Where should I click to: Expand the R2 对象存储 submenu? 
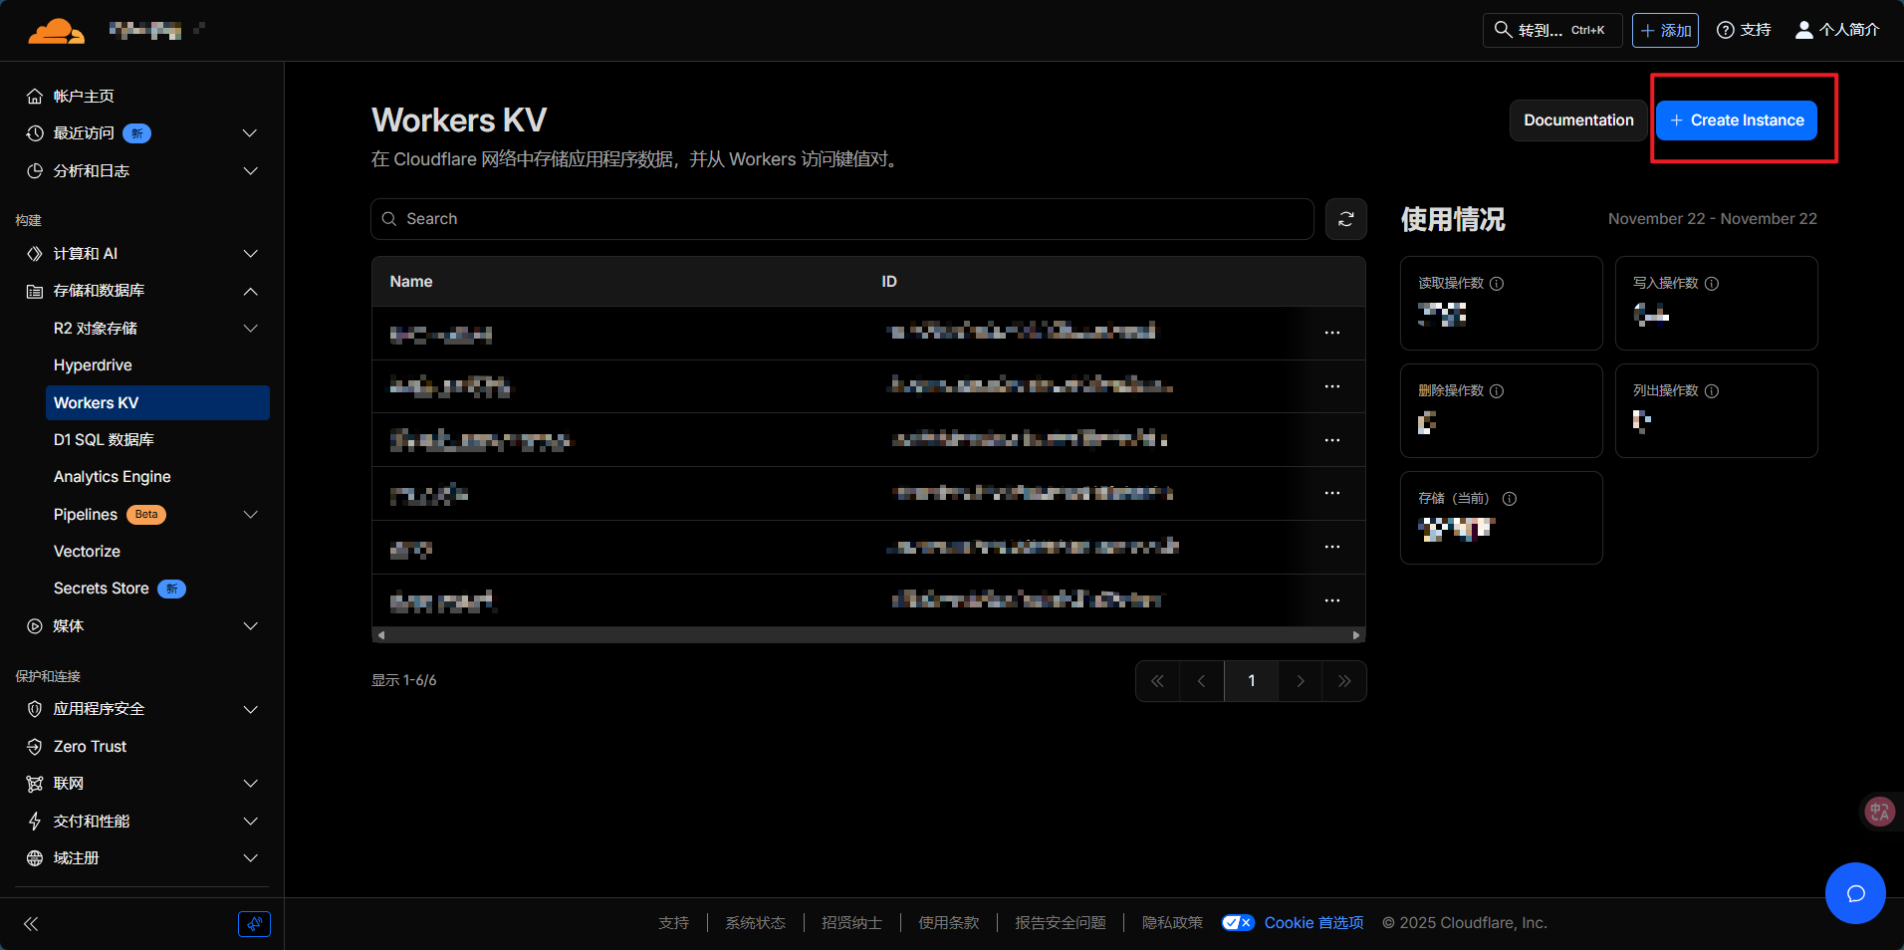250,329
